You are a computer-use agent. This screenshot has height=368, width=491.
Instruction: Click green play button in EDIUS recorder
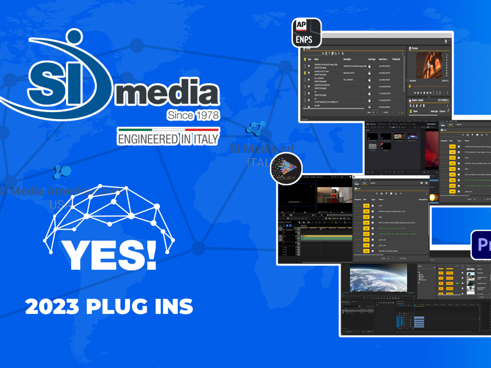click(334, 218)
